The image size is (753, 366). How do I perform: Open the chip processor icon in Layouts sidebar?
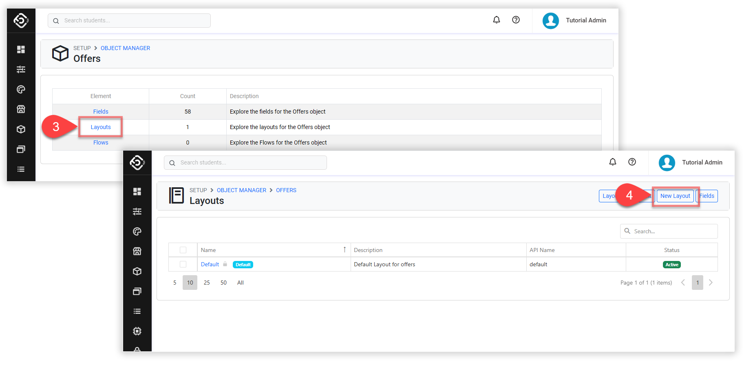point(137,331)
